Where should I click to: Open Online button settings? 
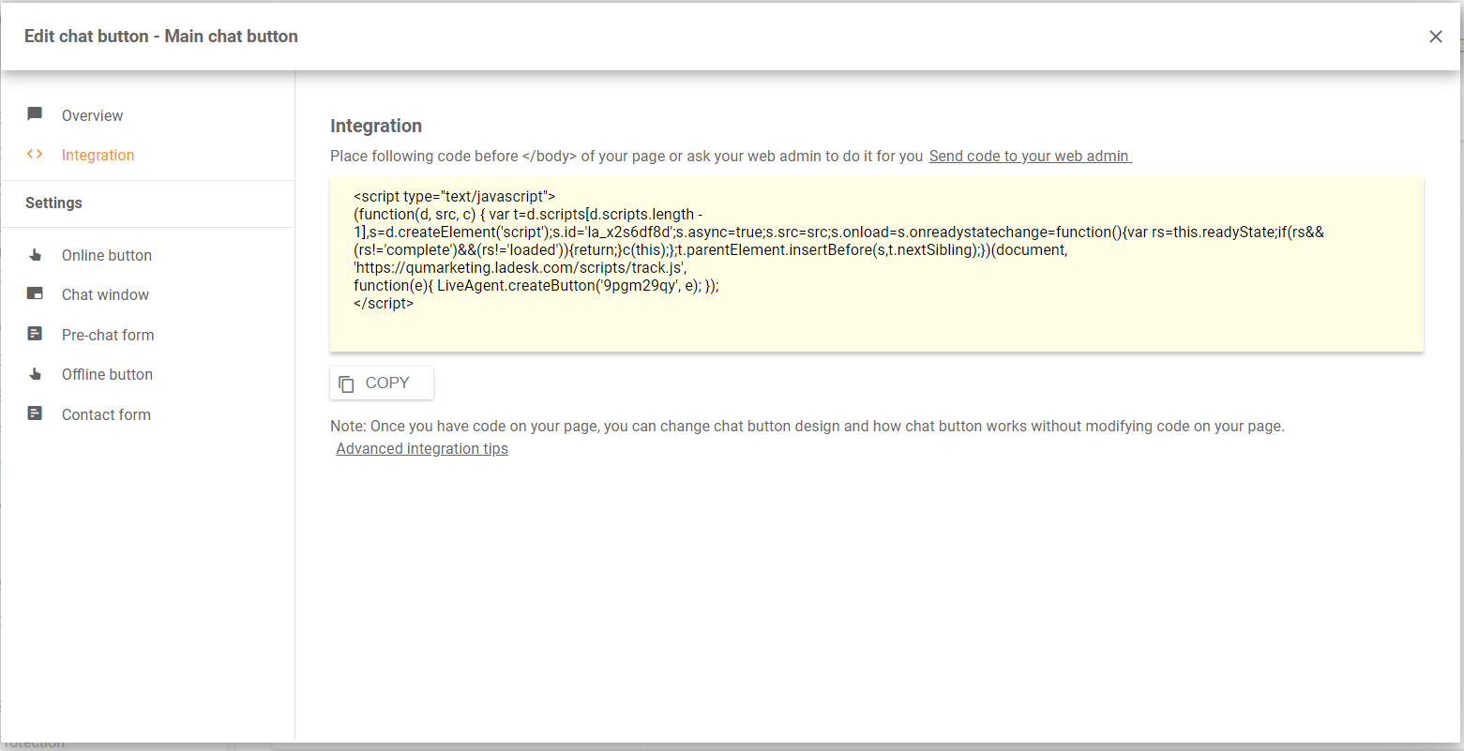tap(107, 255)
